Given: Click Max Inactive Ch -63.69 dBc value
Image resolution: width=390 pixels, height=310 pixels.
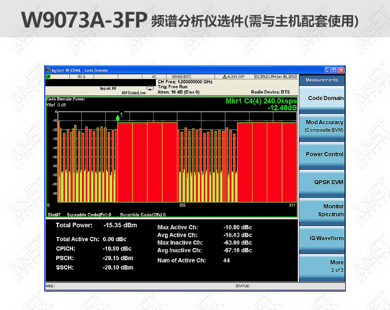Looking at the screenshot, I should point(238,242).
